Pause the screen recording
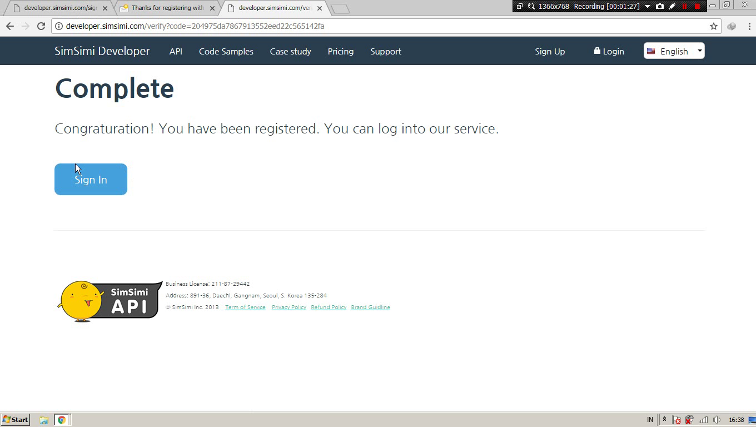This screenshot has height=427, width=756. click(684, 6)
